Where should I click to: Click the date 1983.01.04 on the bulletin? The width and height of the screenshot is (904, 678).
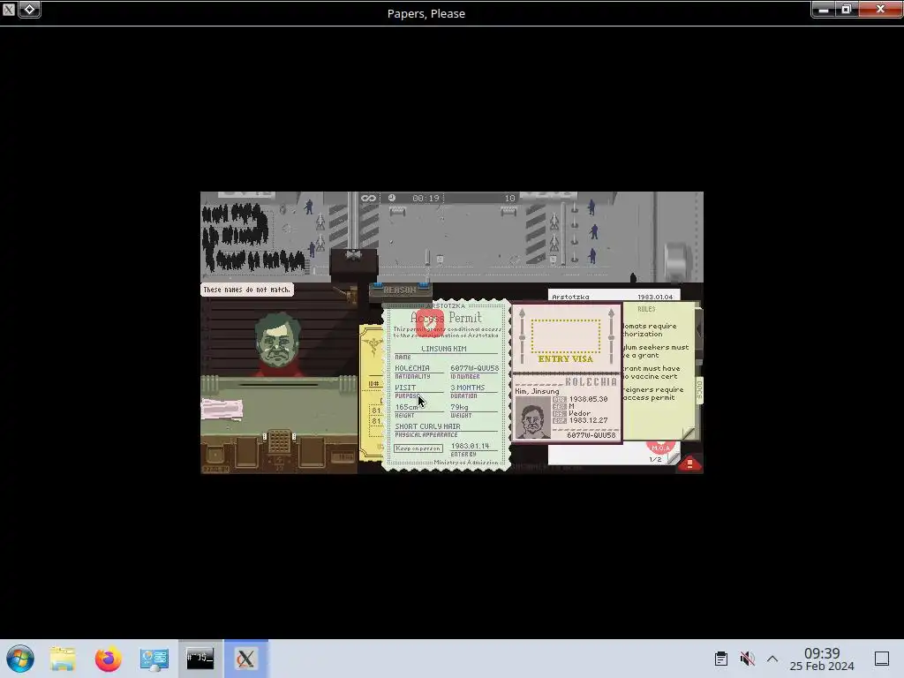[x=655, y=297]
